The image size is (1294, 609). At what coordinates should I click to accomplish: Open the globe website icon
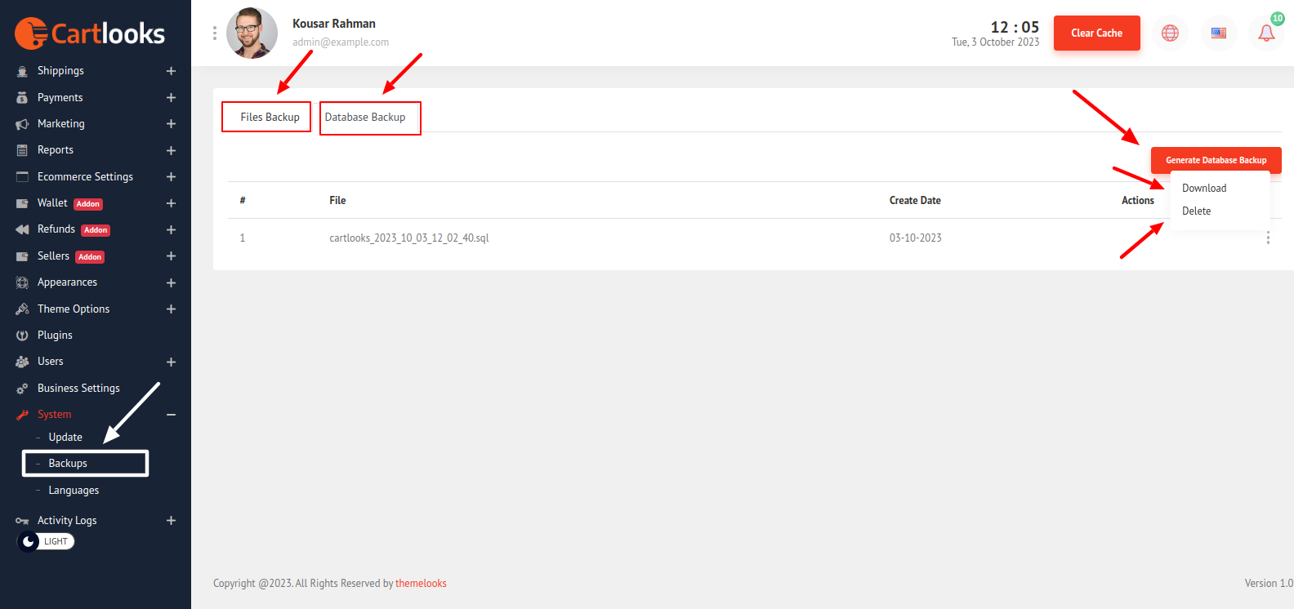1170,33
